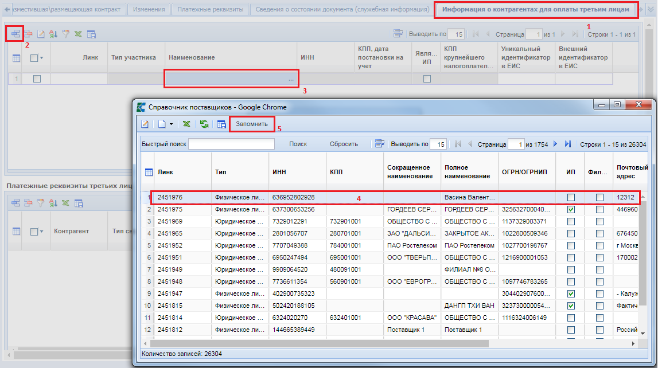Click the Наименование column header in contractors grid
The height and width of the screenshot is (380, 658).
pos(231,57)
